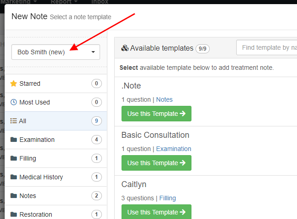Use the .Note template button

[x=156, y=114]
